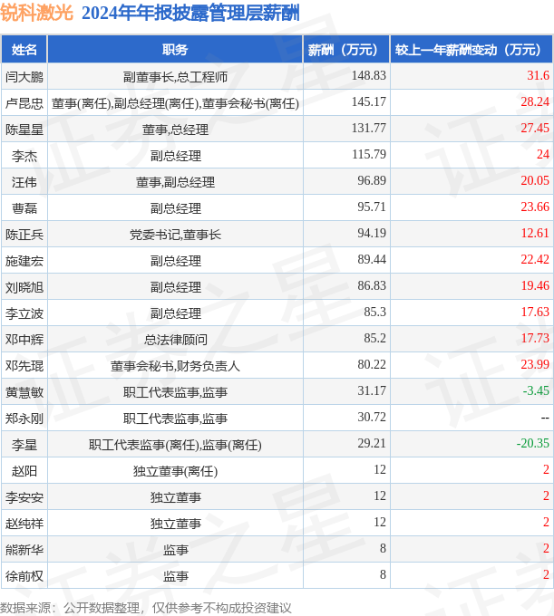The image size is (554, 616).
Task: Select the name 赵阳
Action: 24,471
